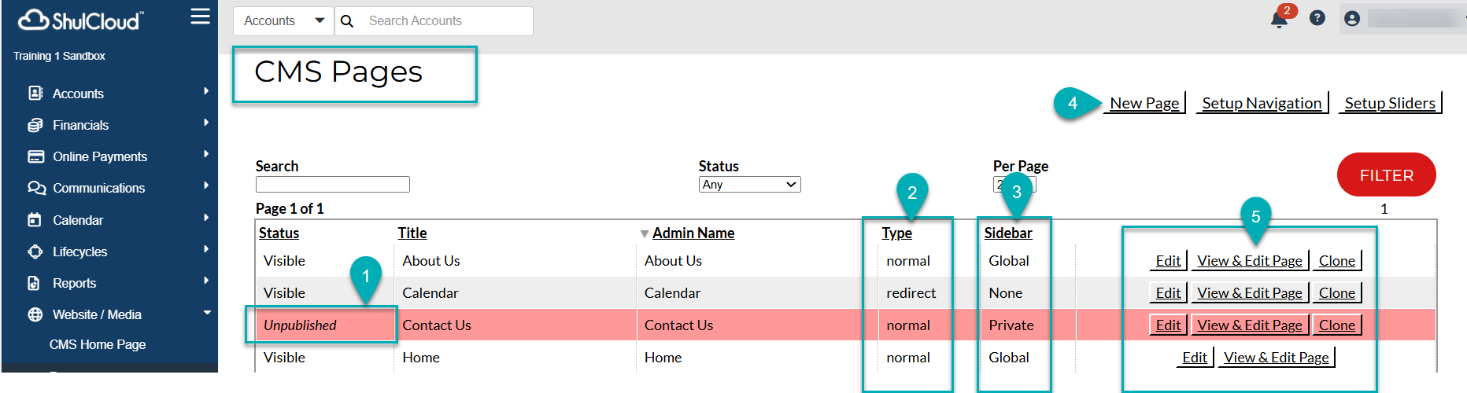Click the Home title cell
The image size is (1467, 393).
pos(421,358)
